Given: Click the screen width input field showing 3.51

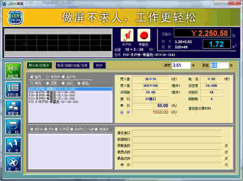Looking at the screenshot, I should coord(181,65).
